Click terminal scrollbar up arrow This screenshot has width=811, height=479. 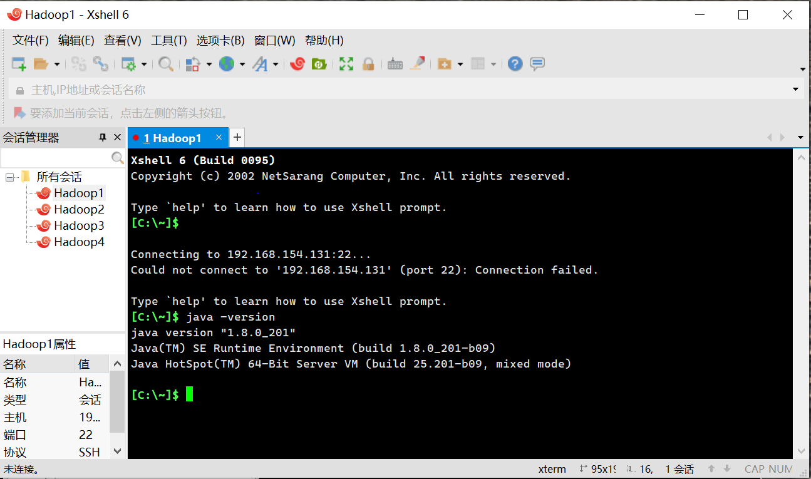[x=802, y=157]
